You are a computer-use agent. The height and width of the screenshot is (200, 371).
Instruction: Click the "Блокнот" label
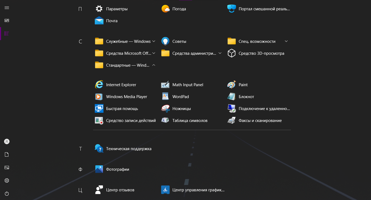[x=246, y=97]
